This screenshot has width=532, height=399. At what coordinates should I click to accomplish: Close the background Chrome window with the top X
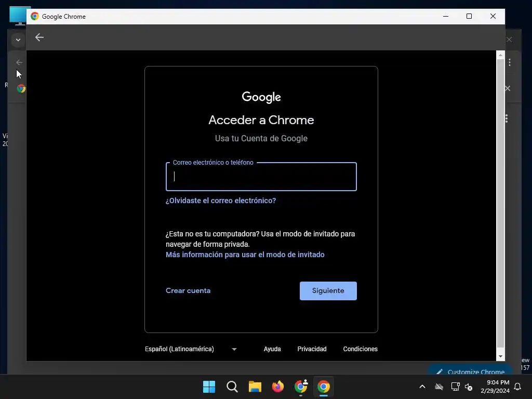click(509, 39)
